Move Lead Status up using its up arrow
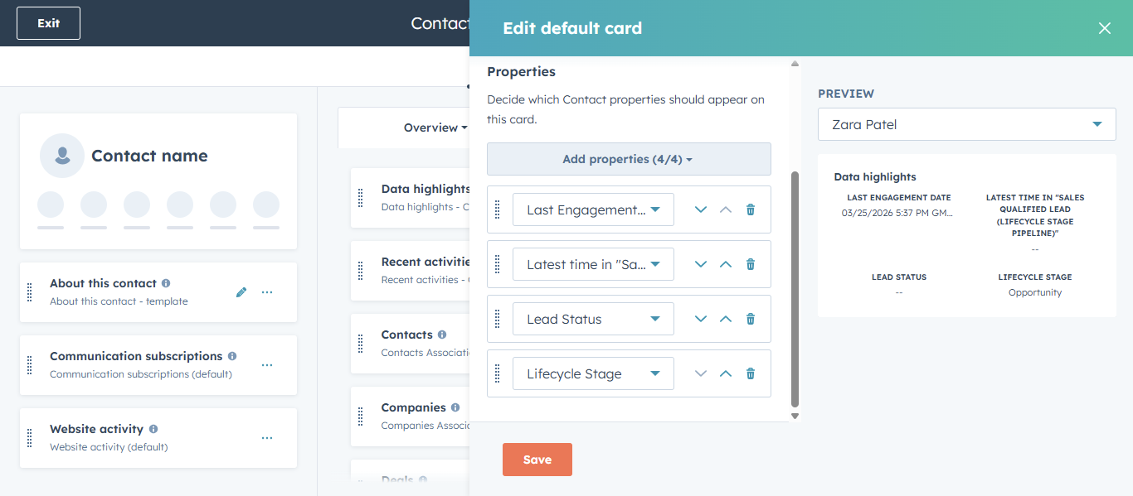Viewport: 1133px width, 496px height. (725, 319)
